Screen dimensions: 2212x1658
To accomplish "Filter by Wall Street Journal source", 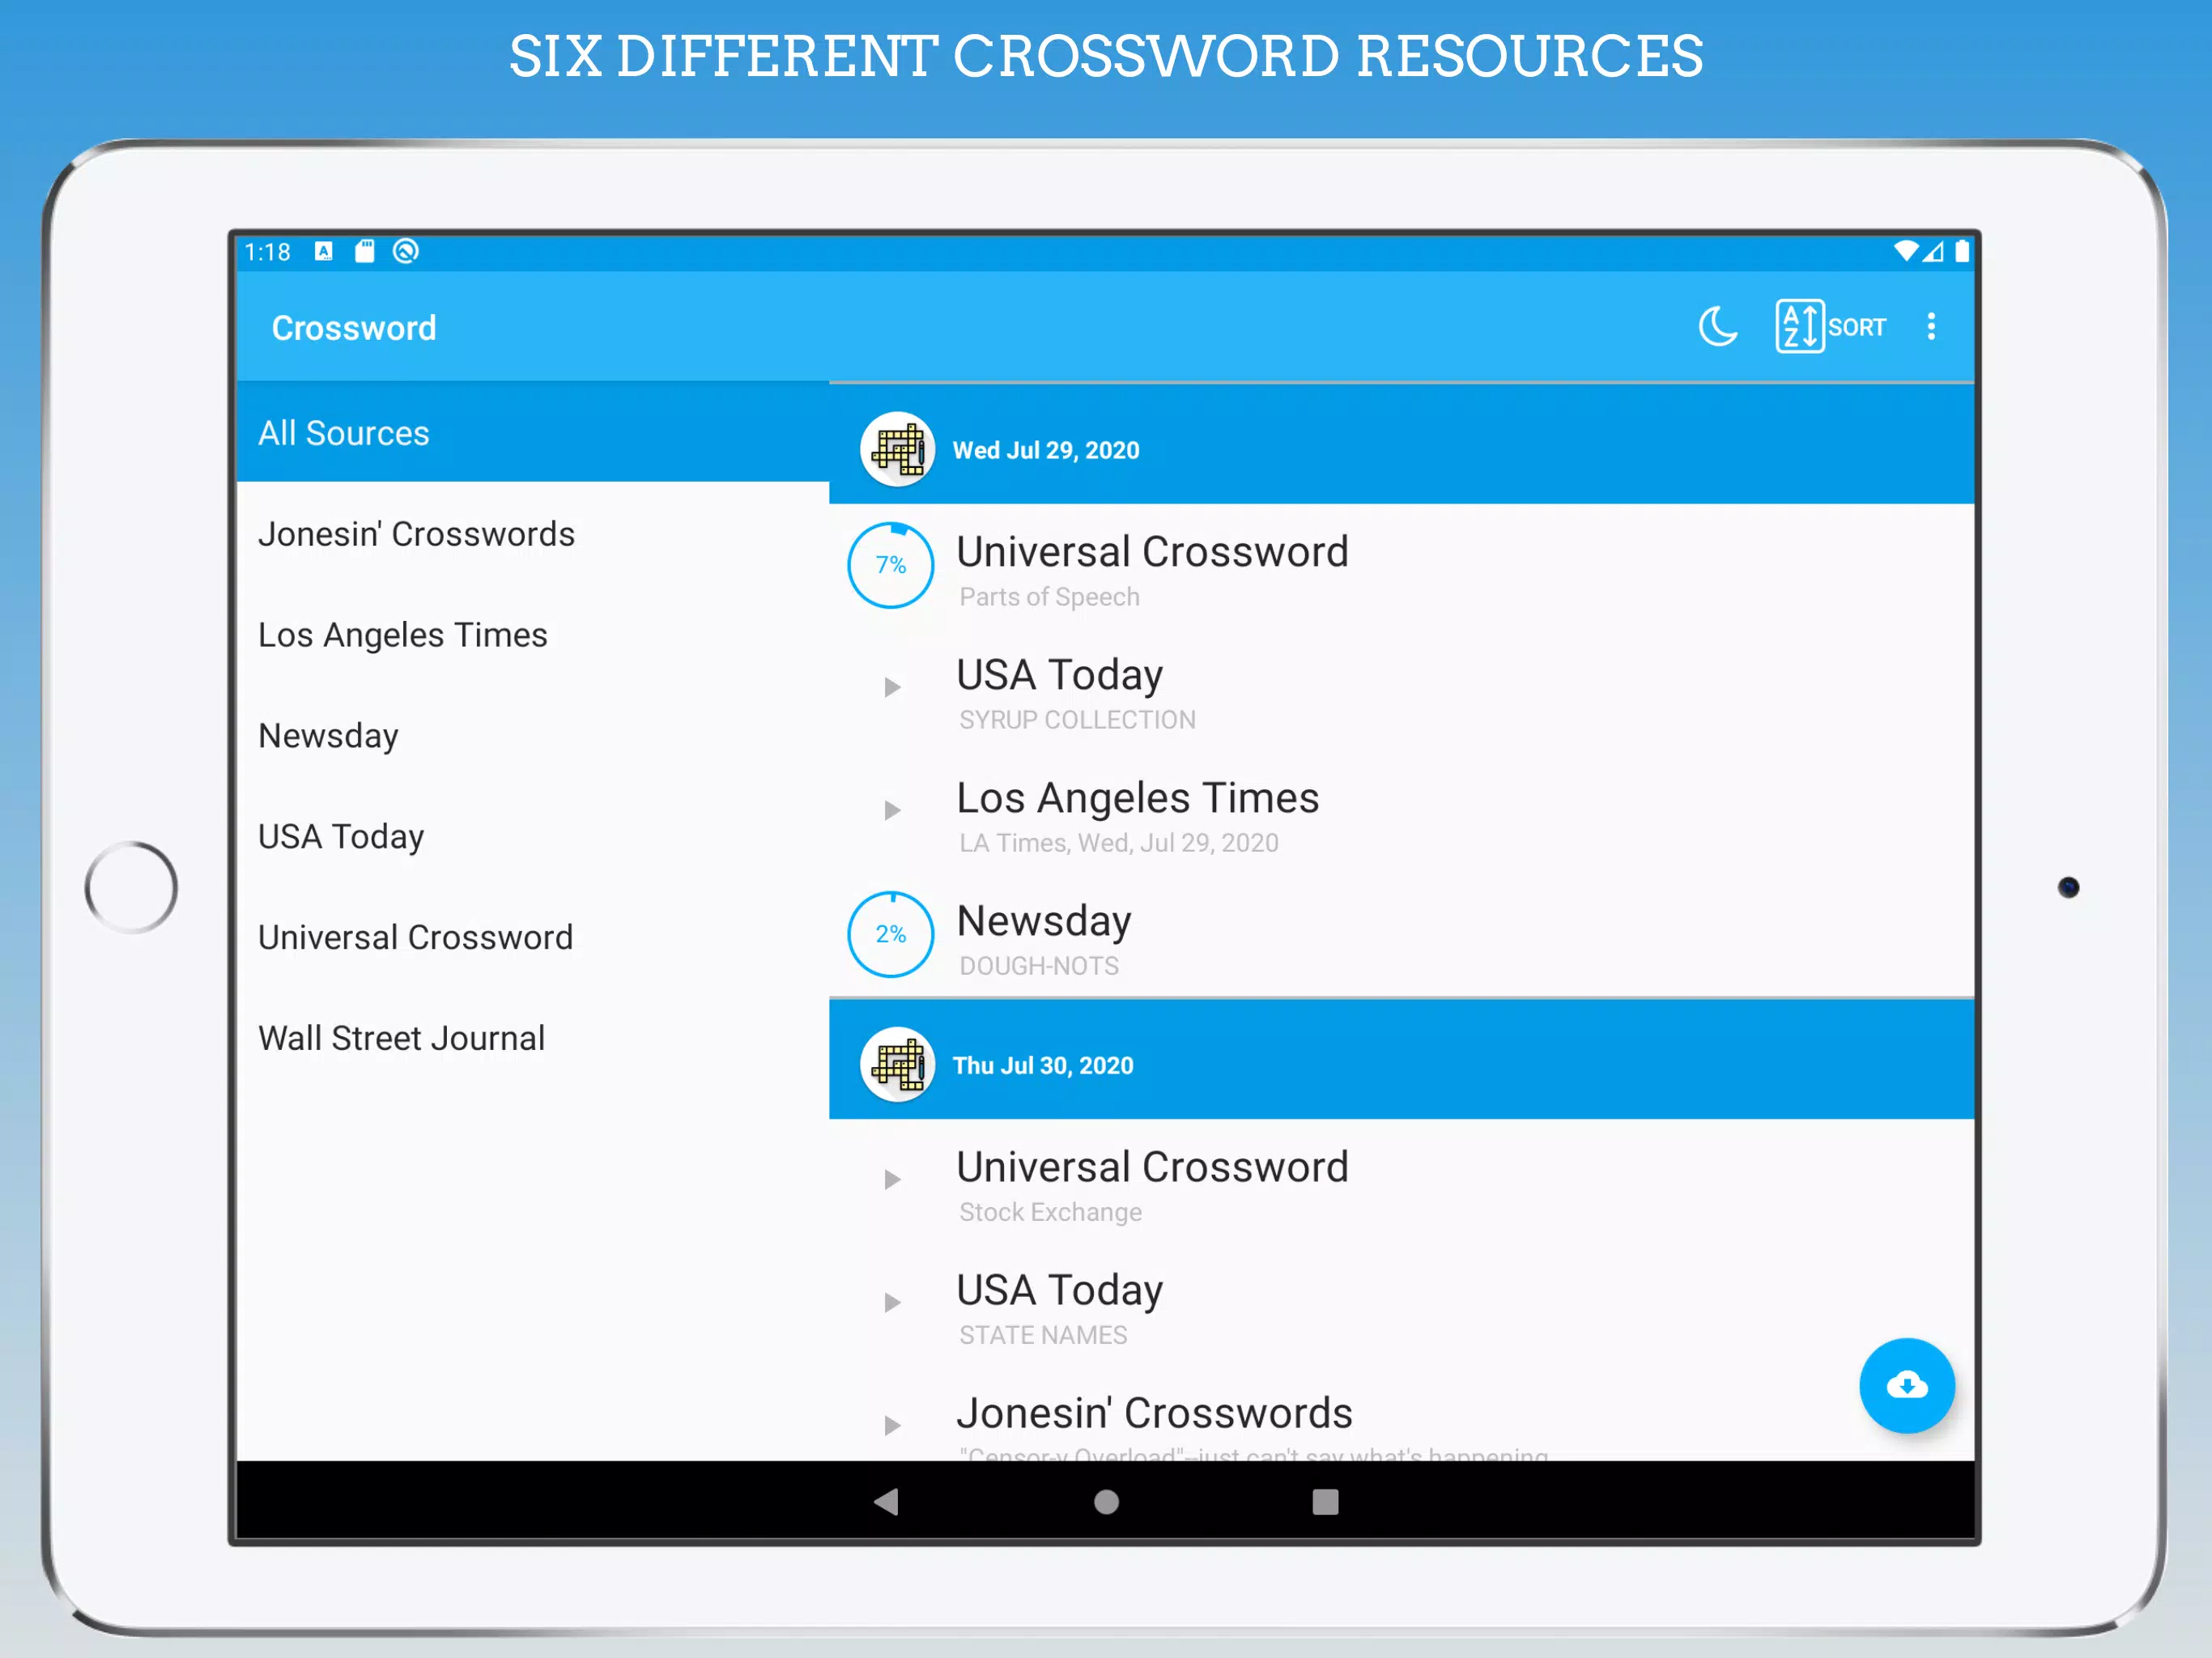I will 401,1038.
